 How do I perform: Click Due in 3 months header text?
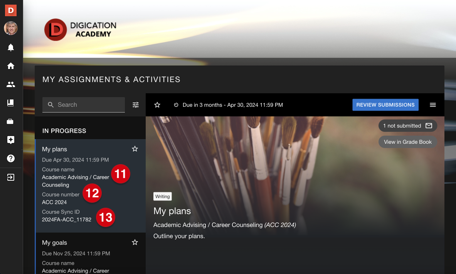(x=233, y=105)
